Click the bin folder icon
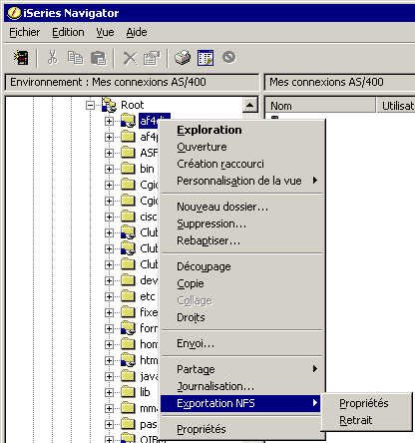Viewport: 415px width, 443px height. pos(128,169)
